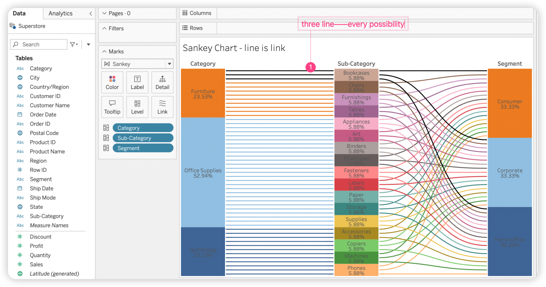The image size is (546, 287).
Task: Open the Level marks card
Action: tap(137, 107)
